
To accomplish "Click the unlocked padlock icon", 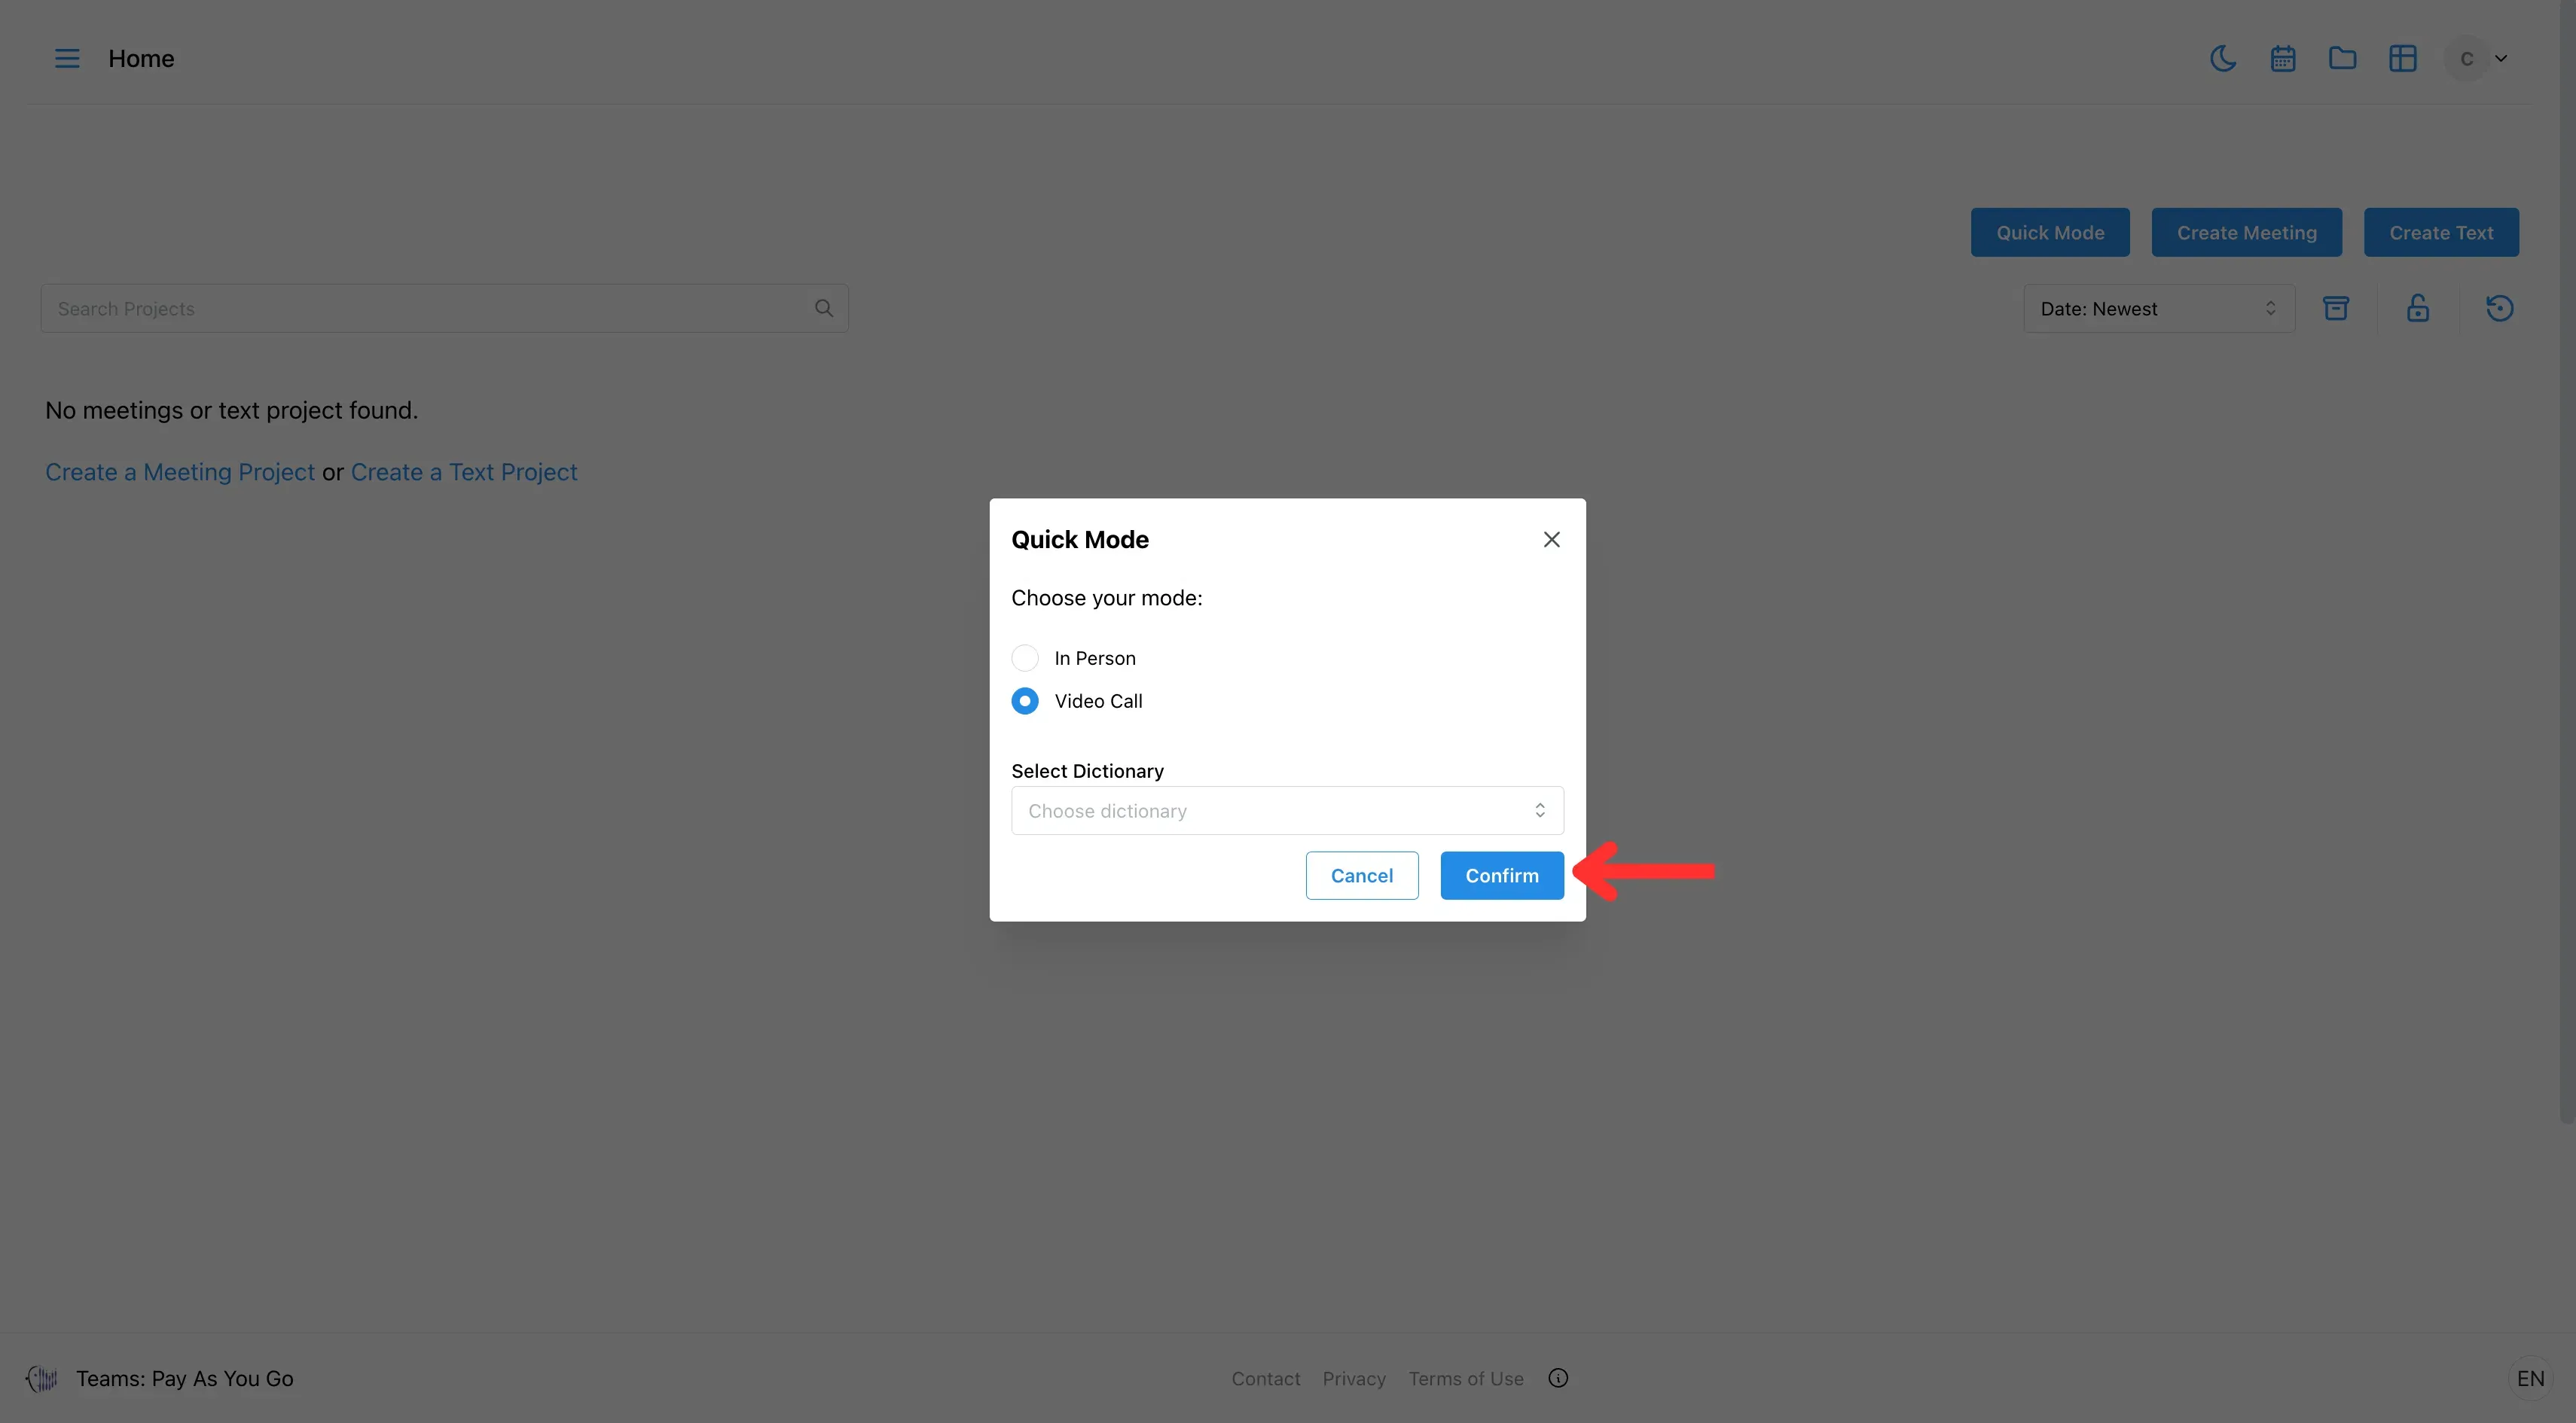I will [2417, 308].
